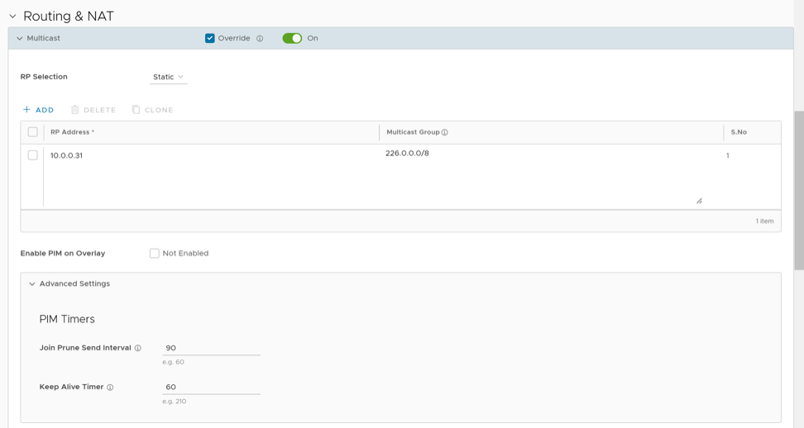
Task: Click the vertical scrollbar thumb
Action: (x=798, y=190)
